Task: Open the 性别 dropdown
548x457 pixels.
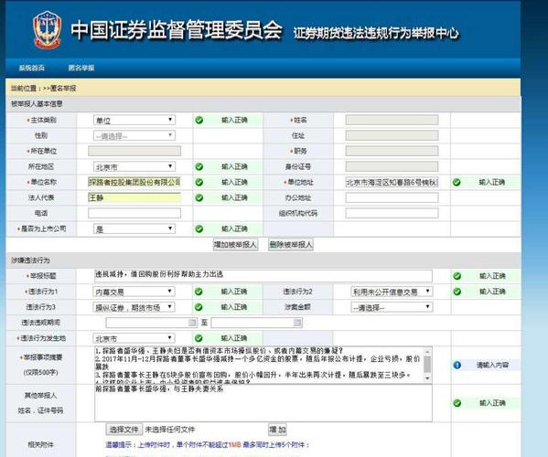Action: [134, 136]
